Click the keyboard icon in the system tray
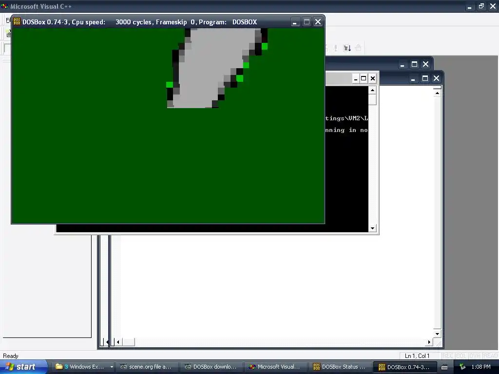The image size is (499, 374). [x=444, y=367]
